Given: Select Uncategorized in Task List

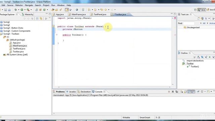Looking at the screenshot, I should [x=193, y=28].
